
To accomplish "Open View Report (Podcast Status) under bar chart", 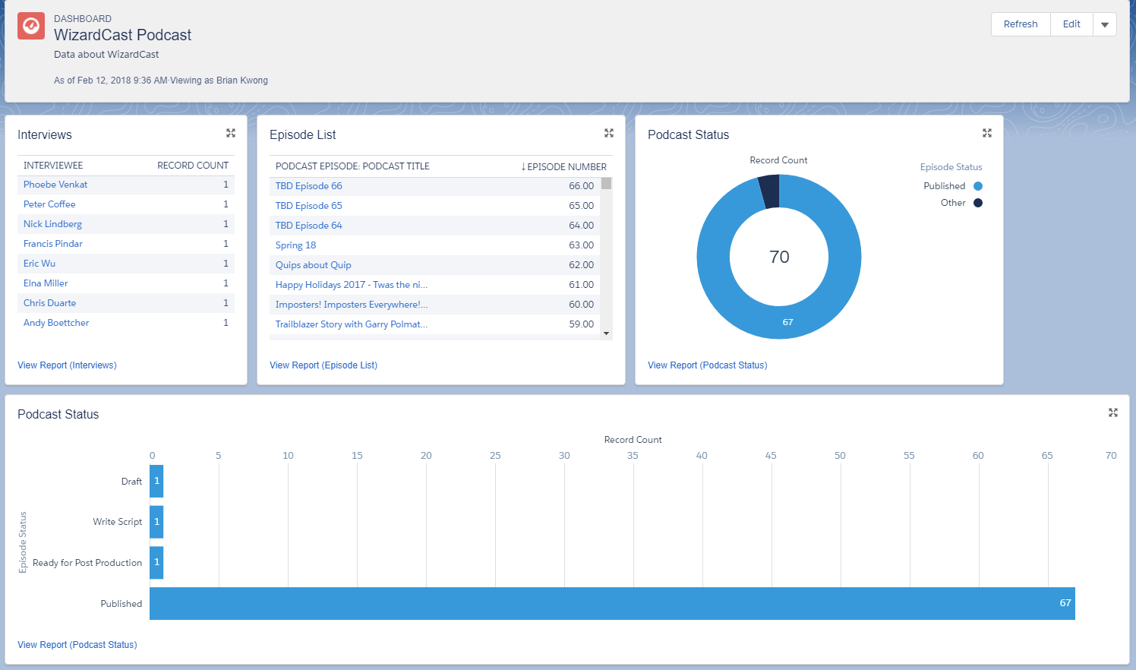I will (77, 645).
